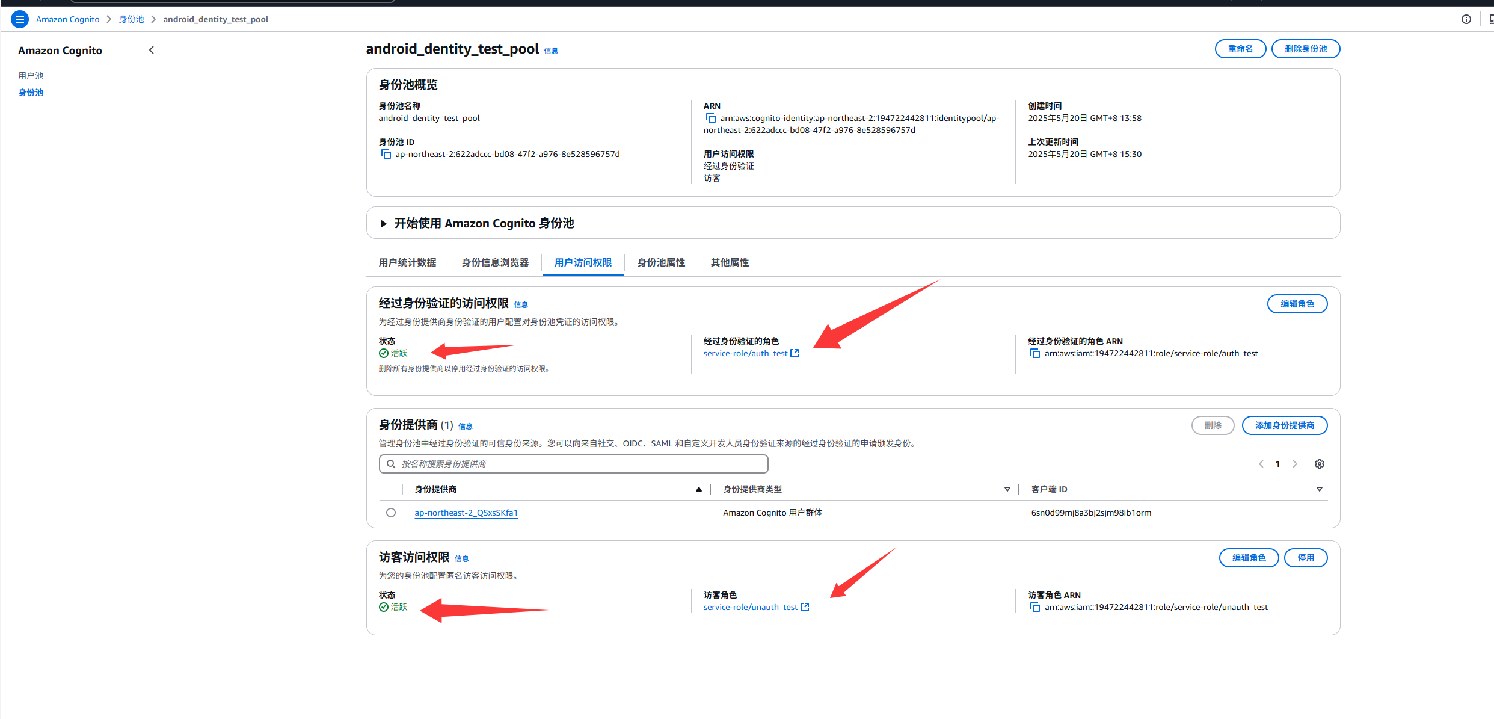Open external link icon beside service-role/unauth_test
Screen dimensions: 1494x719
point(805,608)
